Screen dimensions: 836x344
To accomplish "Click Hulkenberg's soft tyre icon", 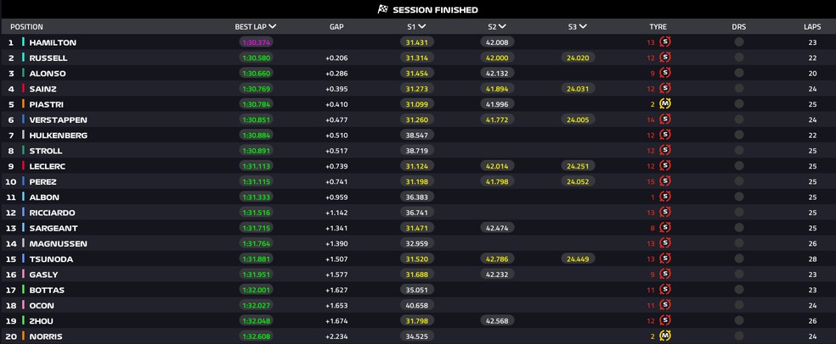I will tap(665, 135).
